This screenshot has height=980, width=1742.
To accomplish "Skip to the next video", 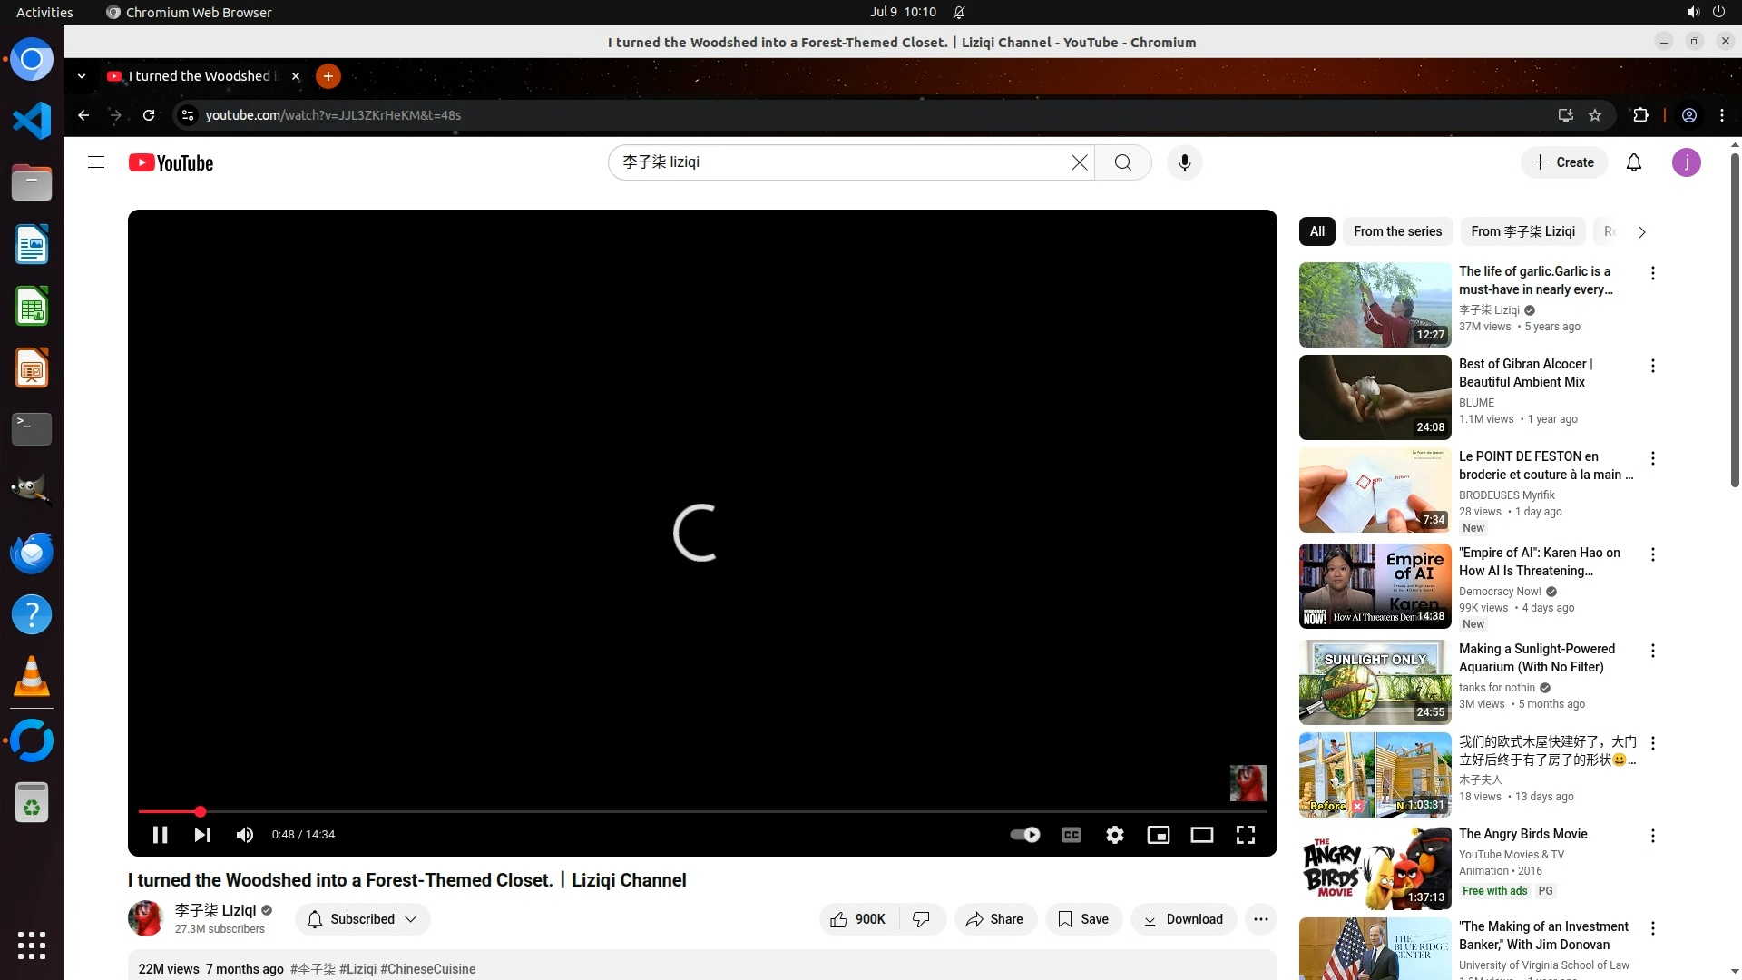I will [202, 835].
